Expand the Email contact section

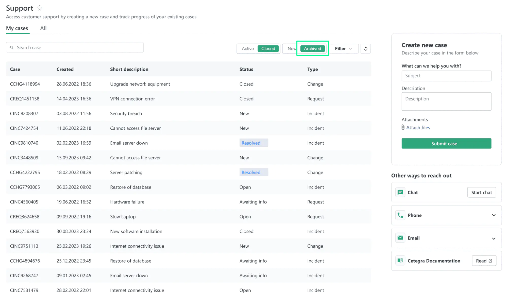[494, 238]
